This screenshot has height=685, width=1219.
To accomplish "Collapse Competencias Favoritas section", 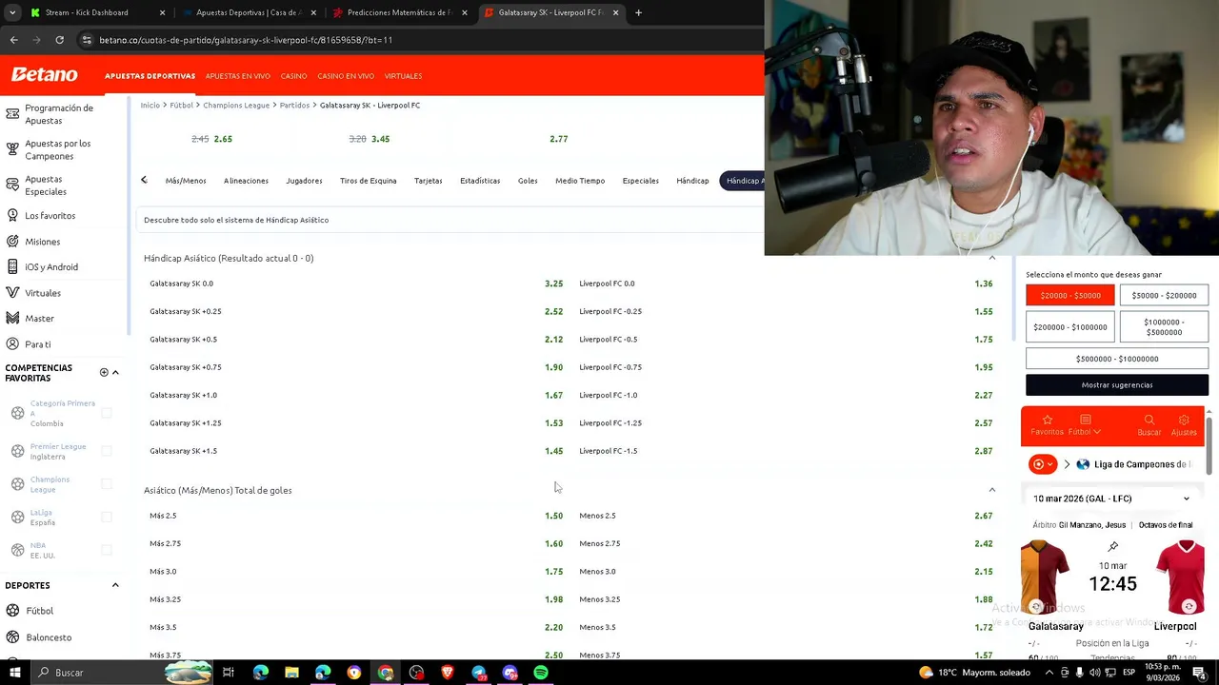I will (115, 372).
